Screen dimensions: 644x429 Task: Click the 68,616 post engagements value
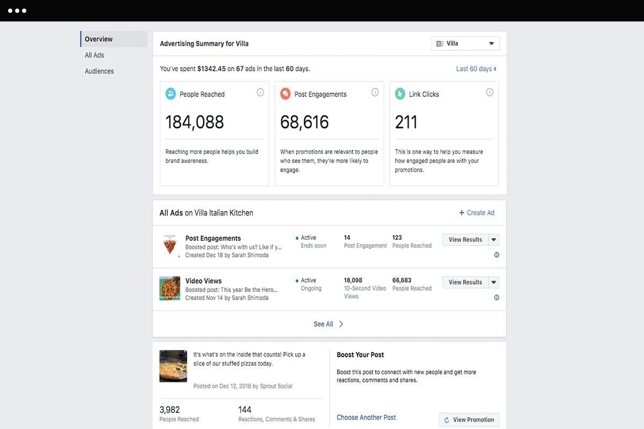click(x=304, y=122)
